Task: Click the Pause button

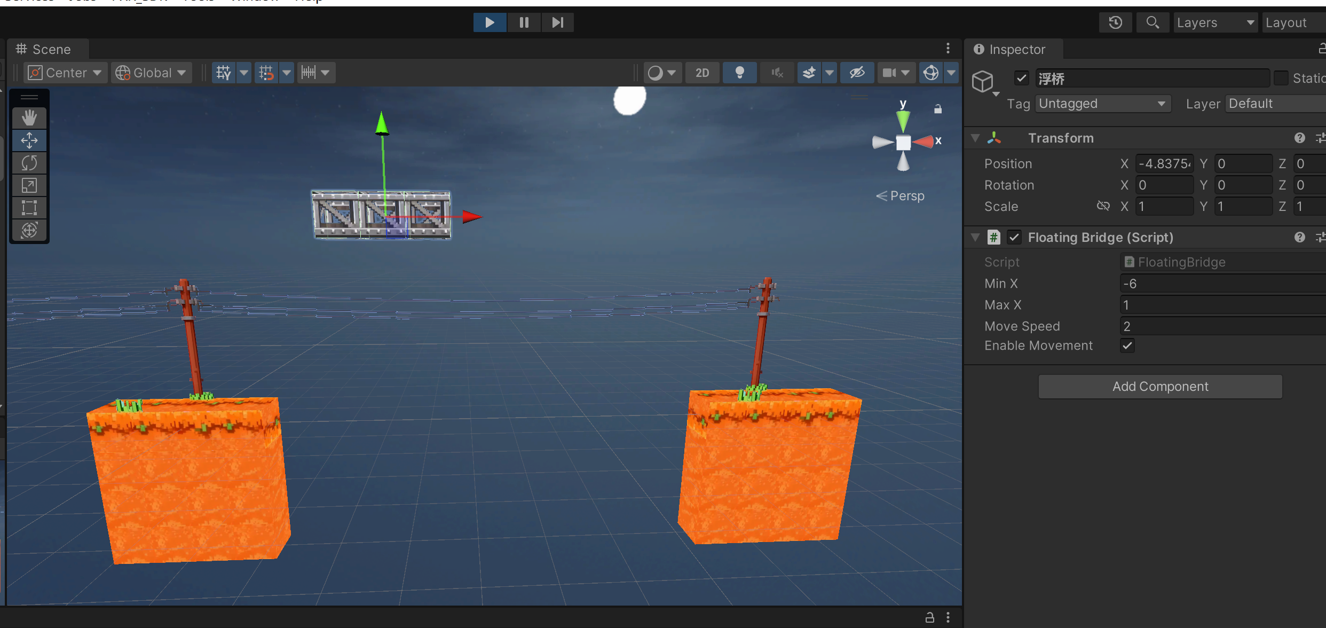Action: click(524, 22)
